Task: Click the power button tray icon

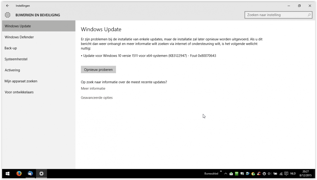Action: [x=264, y=174]
